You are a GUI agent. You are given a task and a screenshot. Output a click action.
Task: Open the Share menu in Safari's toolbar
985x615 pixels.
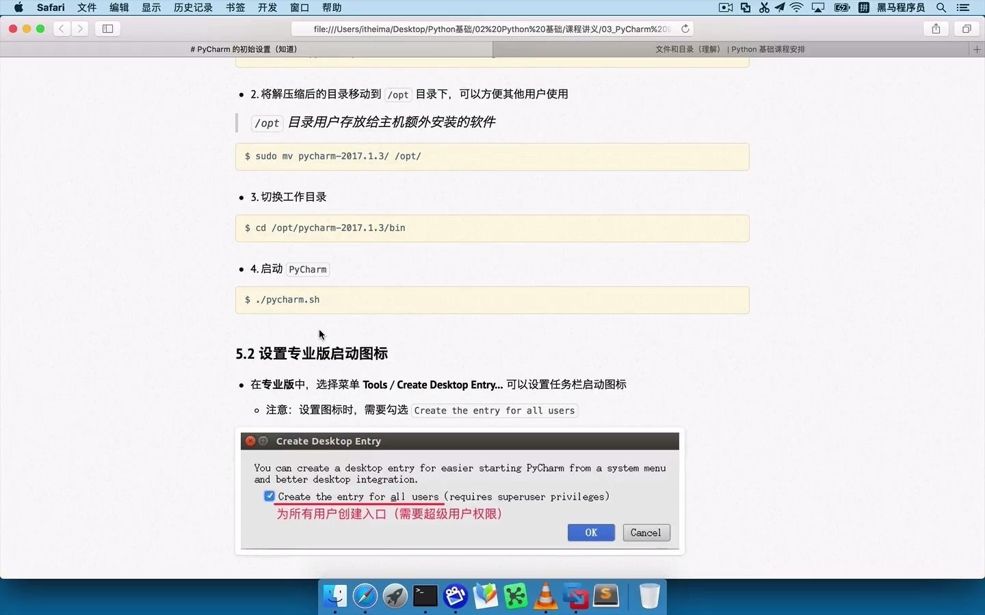tap(936, 29)
